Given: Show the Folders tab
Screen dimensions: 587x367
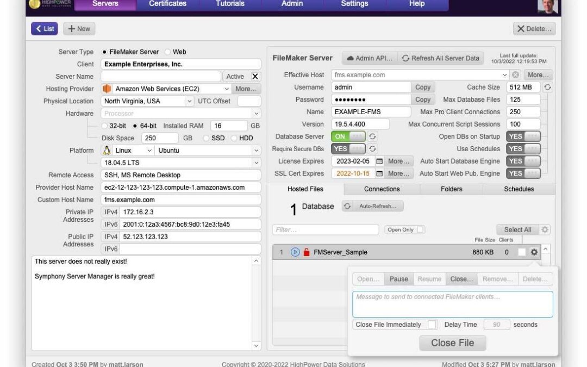Looking at the screenshot, I should click(452, 189).
